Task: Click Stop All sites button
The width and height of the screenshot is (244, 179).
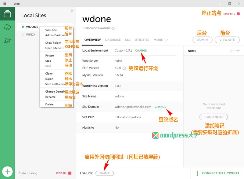Action: click(x=63, y=173)
